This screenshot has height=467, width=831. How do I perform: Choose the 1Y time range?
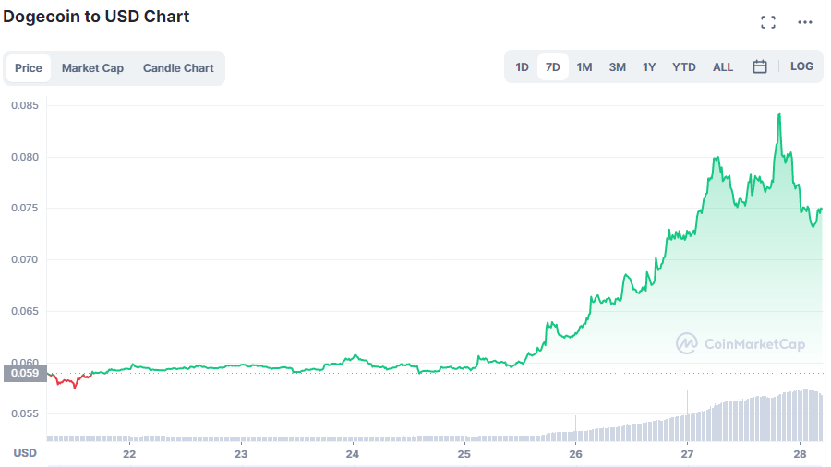point(649,67)
